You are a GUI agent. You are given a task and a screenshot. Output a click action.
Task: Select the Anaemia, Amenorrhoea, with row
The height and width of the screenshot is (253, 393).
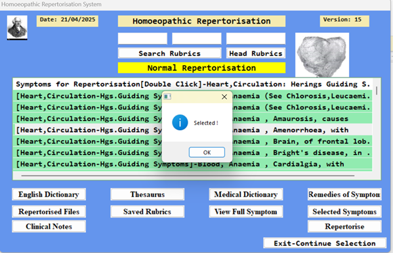pyautogui.click(x=193, y=129)
